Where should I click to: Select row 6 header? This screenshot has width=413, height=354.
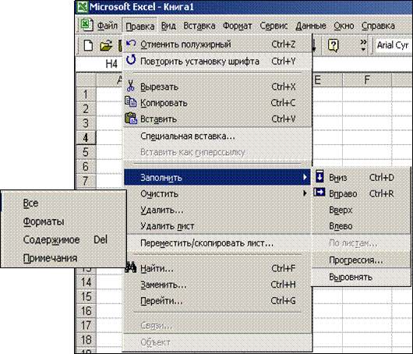click(x=86, y=166)
